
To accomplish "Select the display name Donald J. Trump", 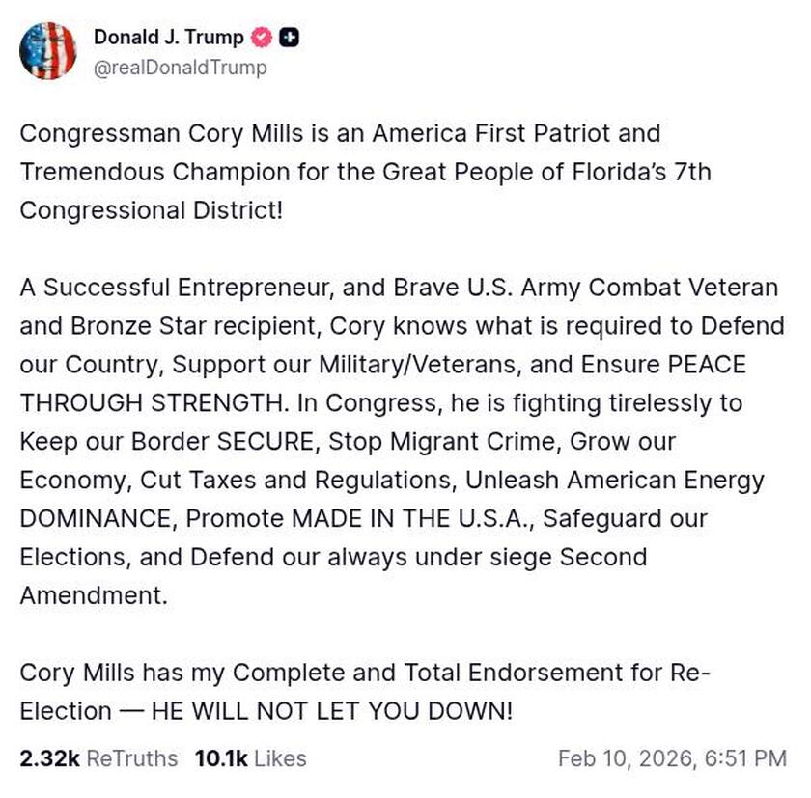I will [168, 38].
